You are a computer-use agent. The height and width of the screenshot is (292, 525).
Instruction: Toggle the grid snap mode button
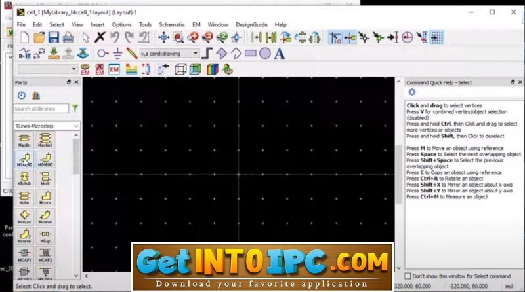(437, 37)
